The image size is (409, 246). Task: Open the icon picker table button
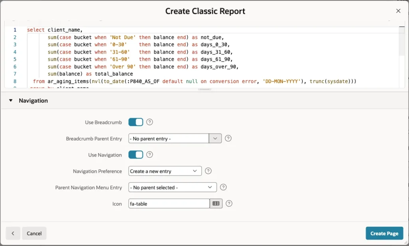216,204
